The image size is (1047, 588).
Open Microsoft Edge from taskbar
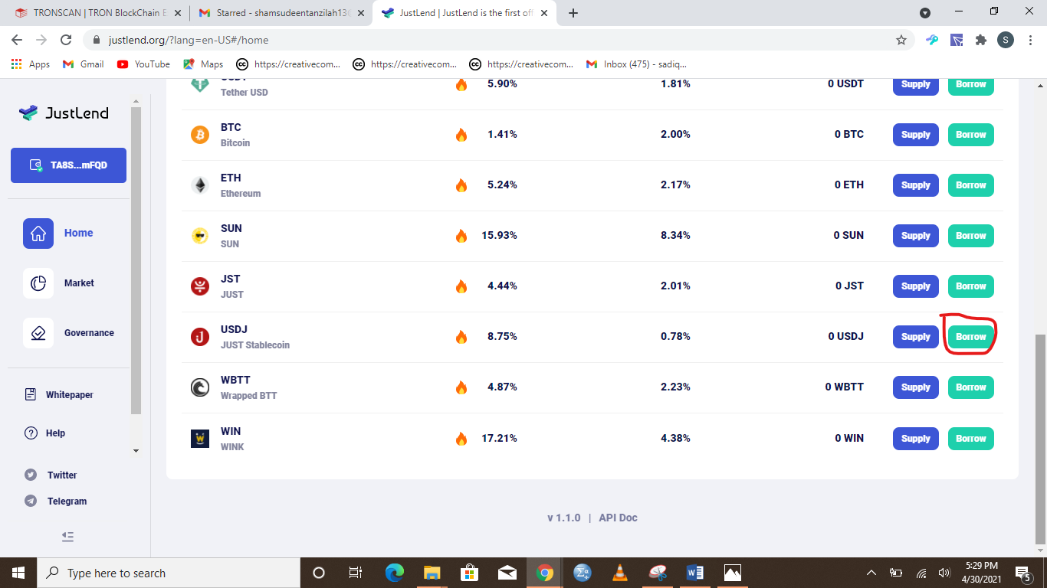tap(395, 573)
